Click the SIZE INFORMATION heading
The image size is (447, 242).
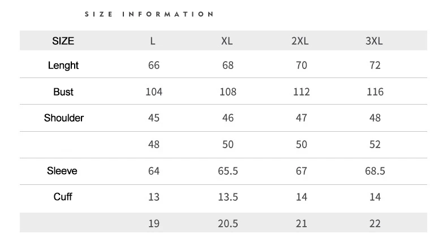point(149,14)
